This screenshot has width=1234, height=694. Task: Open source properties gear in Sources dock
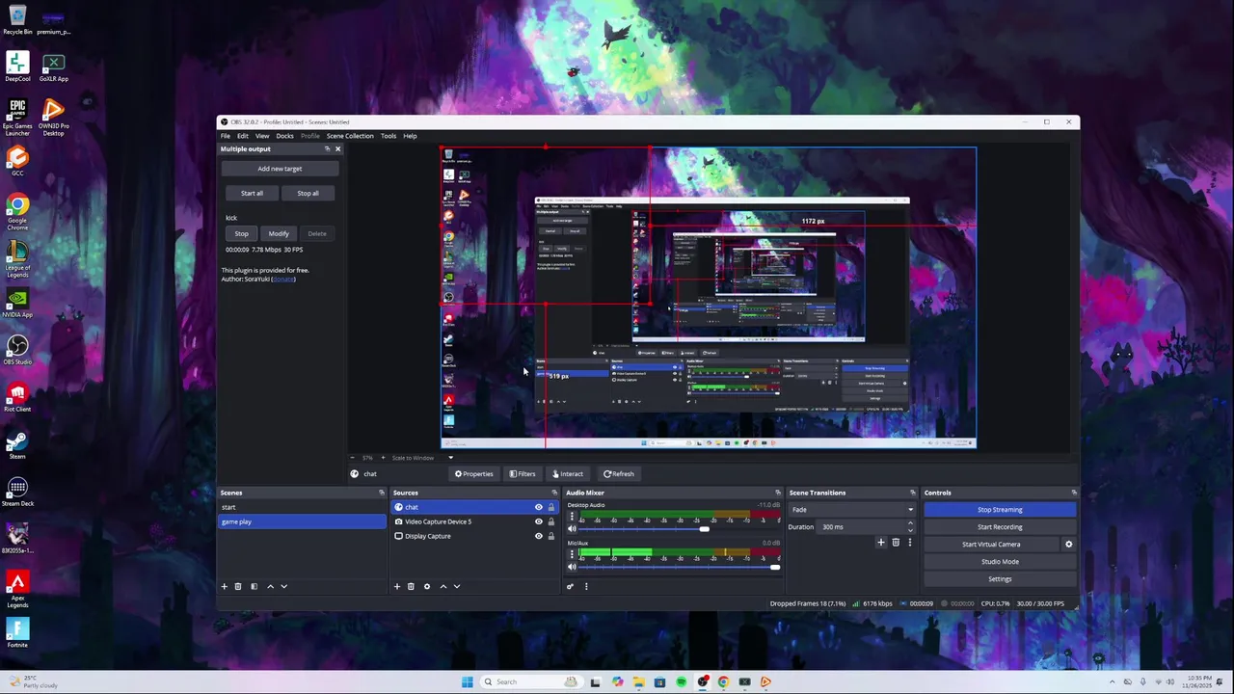coord(427,586)
